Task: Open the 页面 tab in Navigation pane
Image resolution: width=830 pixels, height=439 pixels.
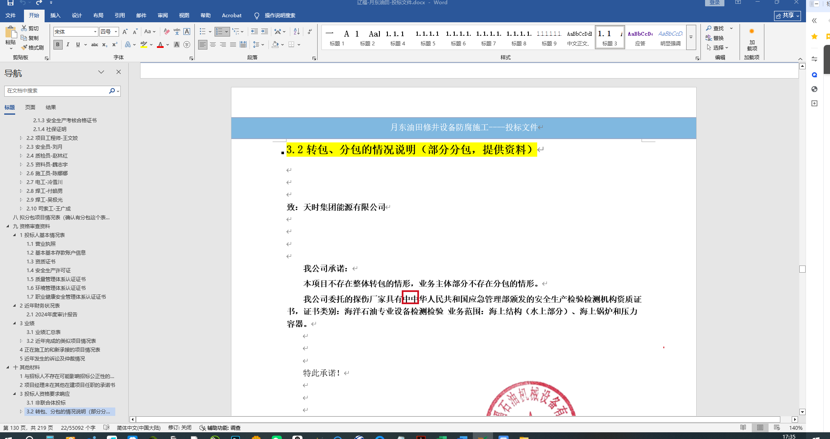Action: (x=30, y=108)
